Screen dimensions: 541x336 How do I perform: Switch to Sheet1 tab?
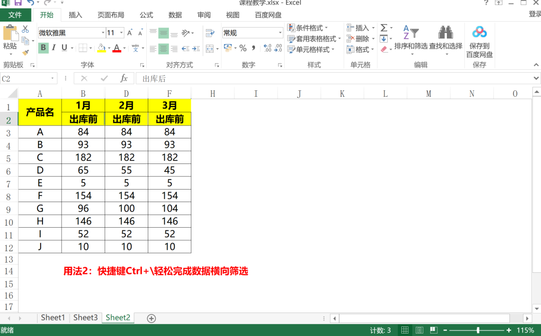pos(53,317)
